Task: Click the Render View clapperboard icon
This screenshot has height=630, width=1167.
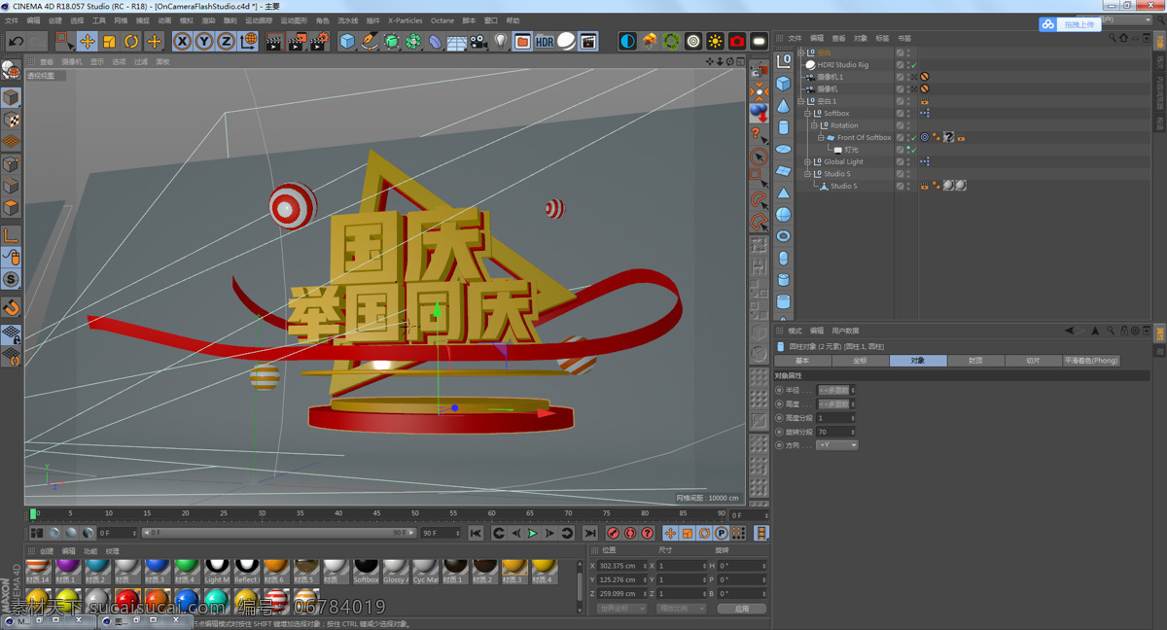Action: pyautogui.click(x=274, y=42)
